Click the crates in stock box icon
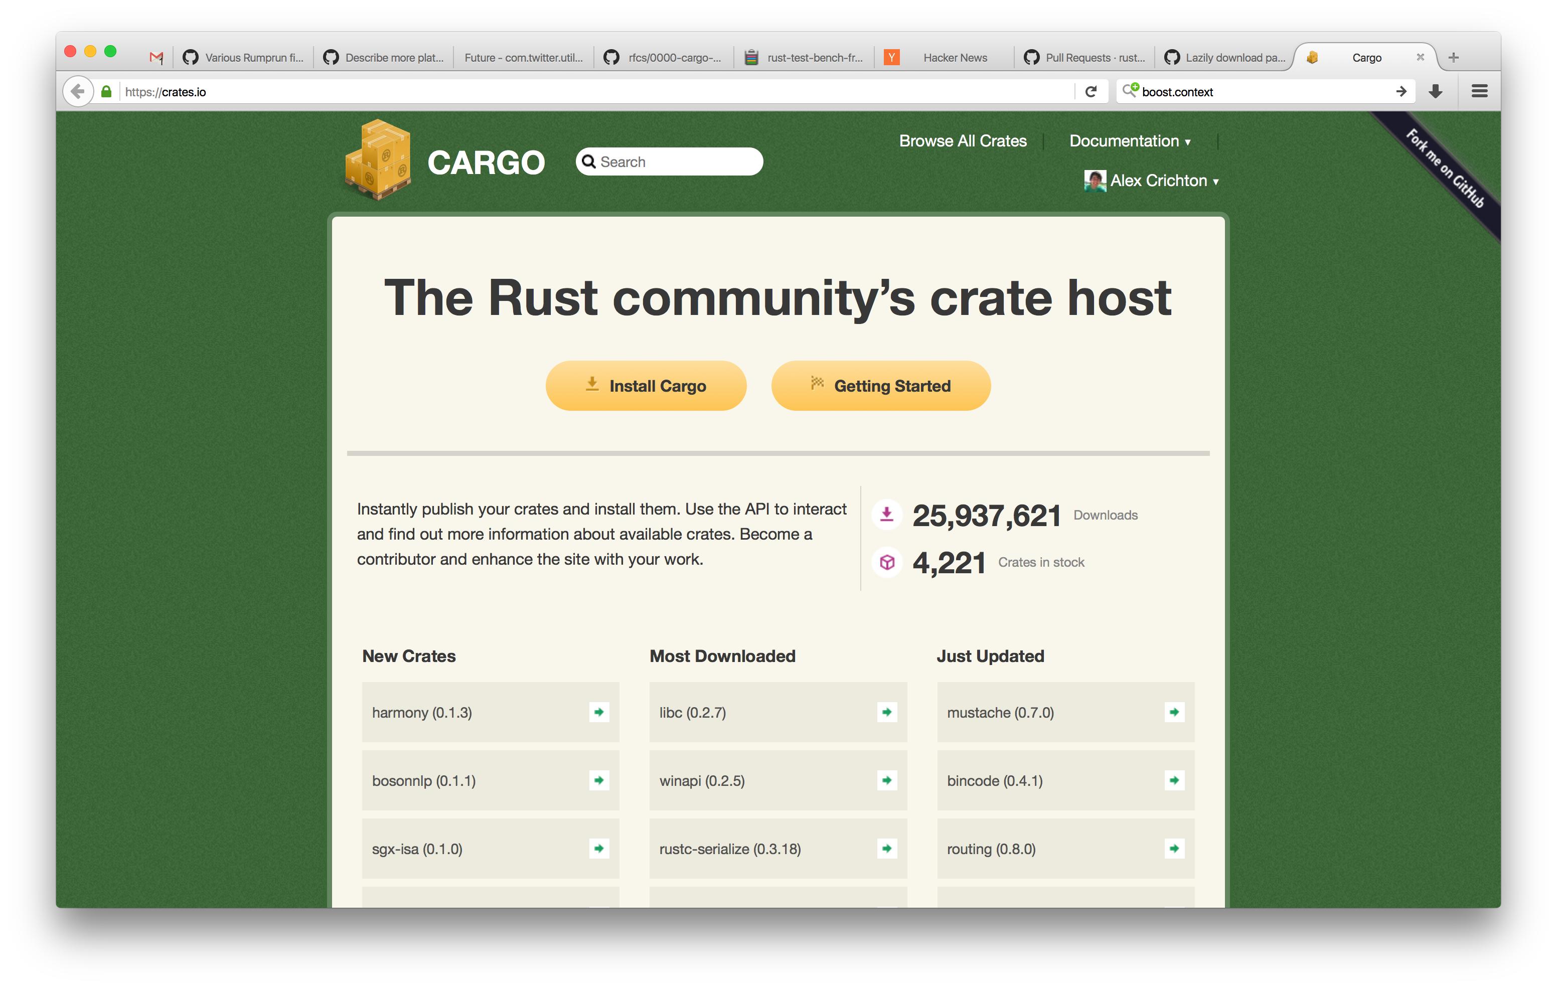The image size is (1557, 988). (x=887, y=562)
